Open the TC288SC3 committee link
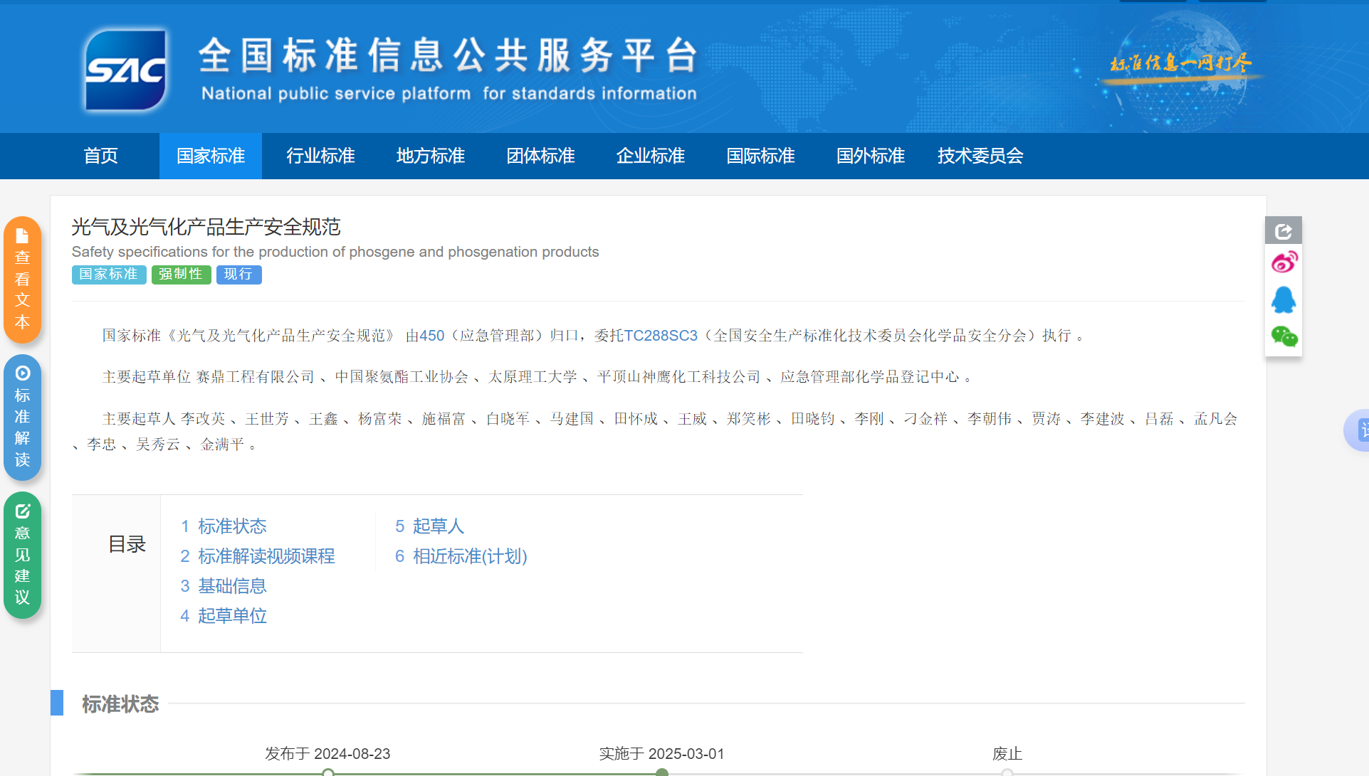 pos(661,336)
